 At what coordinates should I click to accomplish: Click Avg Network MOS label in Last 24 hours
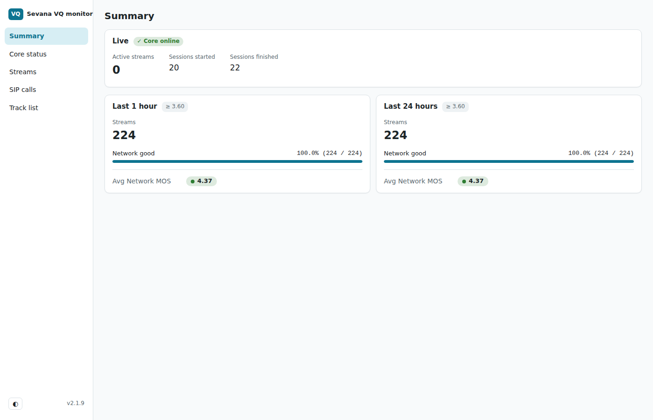click(x=413, y=181)
